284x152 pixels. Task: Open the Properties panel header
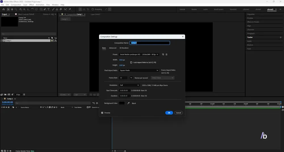point(251,14)
